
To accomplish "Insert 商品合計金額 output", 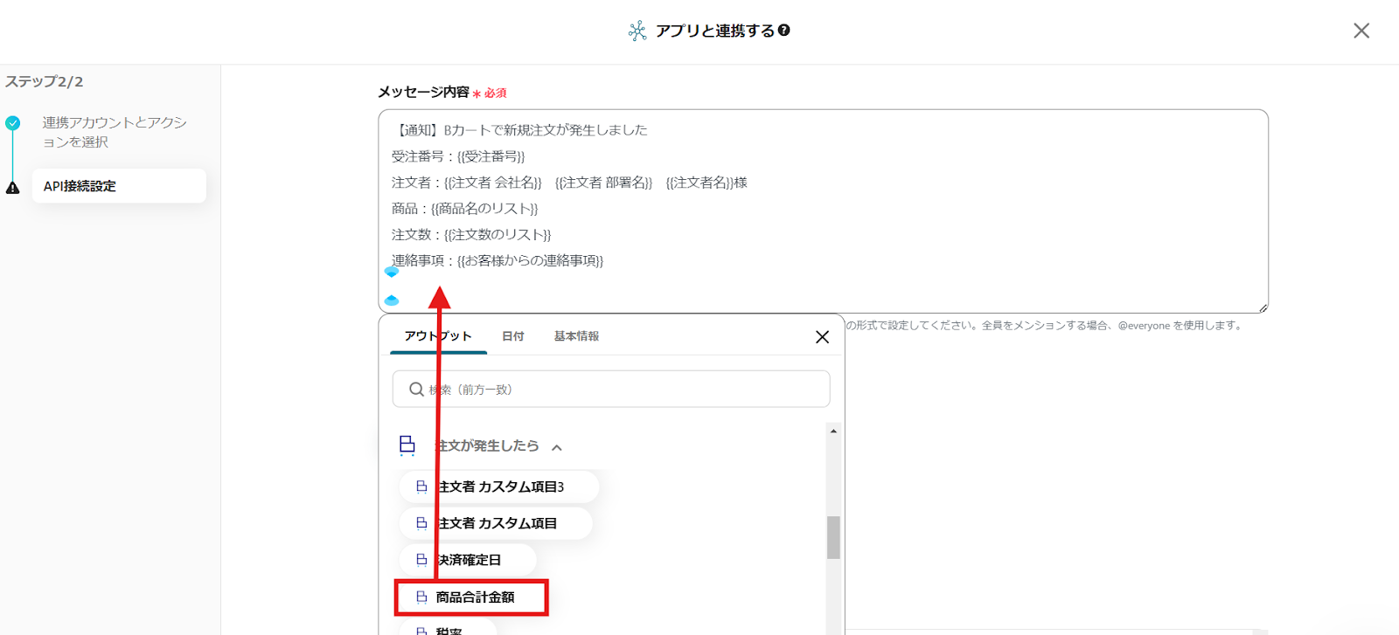I will [471, 597].
